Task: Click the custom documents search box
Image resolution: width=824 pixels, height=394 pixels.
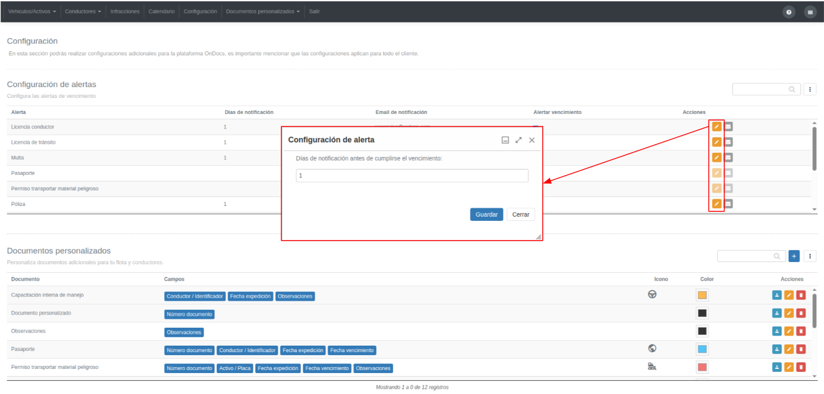Action: click(751, 256)
